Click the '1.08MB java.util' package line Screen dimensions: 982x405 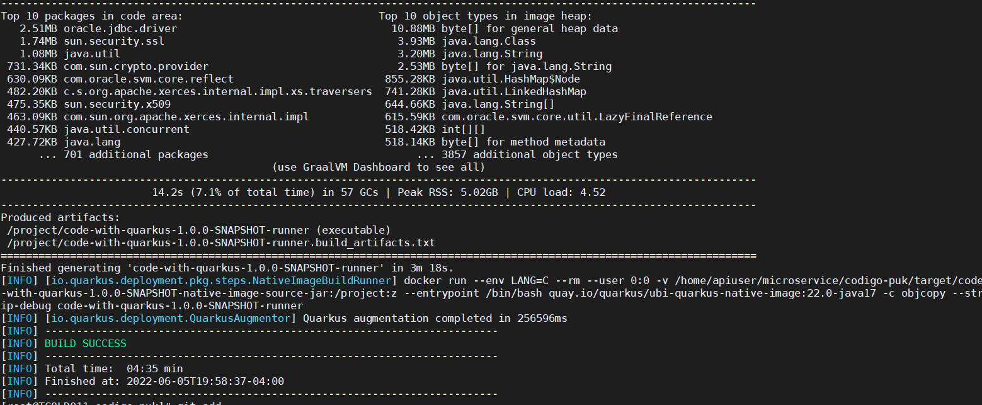coord(70,54)
